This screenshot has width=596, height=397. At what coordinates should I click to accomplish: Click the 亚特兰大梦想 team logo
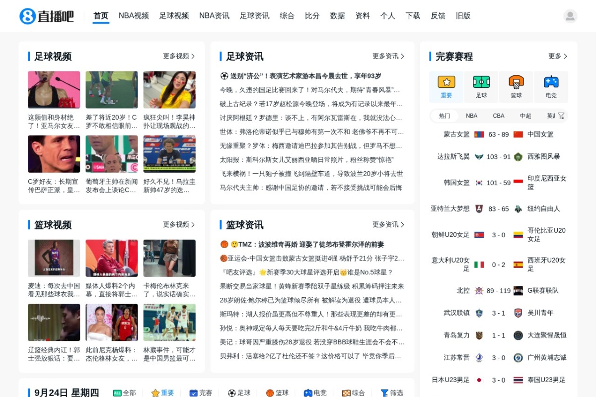479,209
